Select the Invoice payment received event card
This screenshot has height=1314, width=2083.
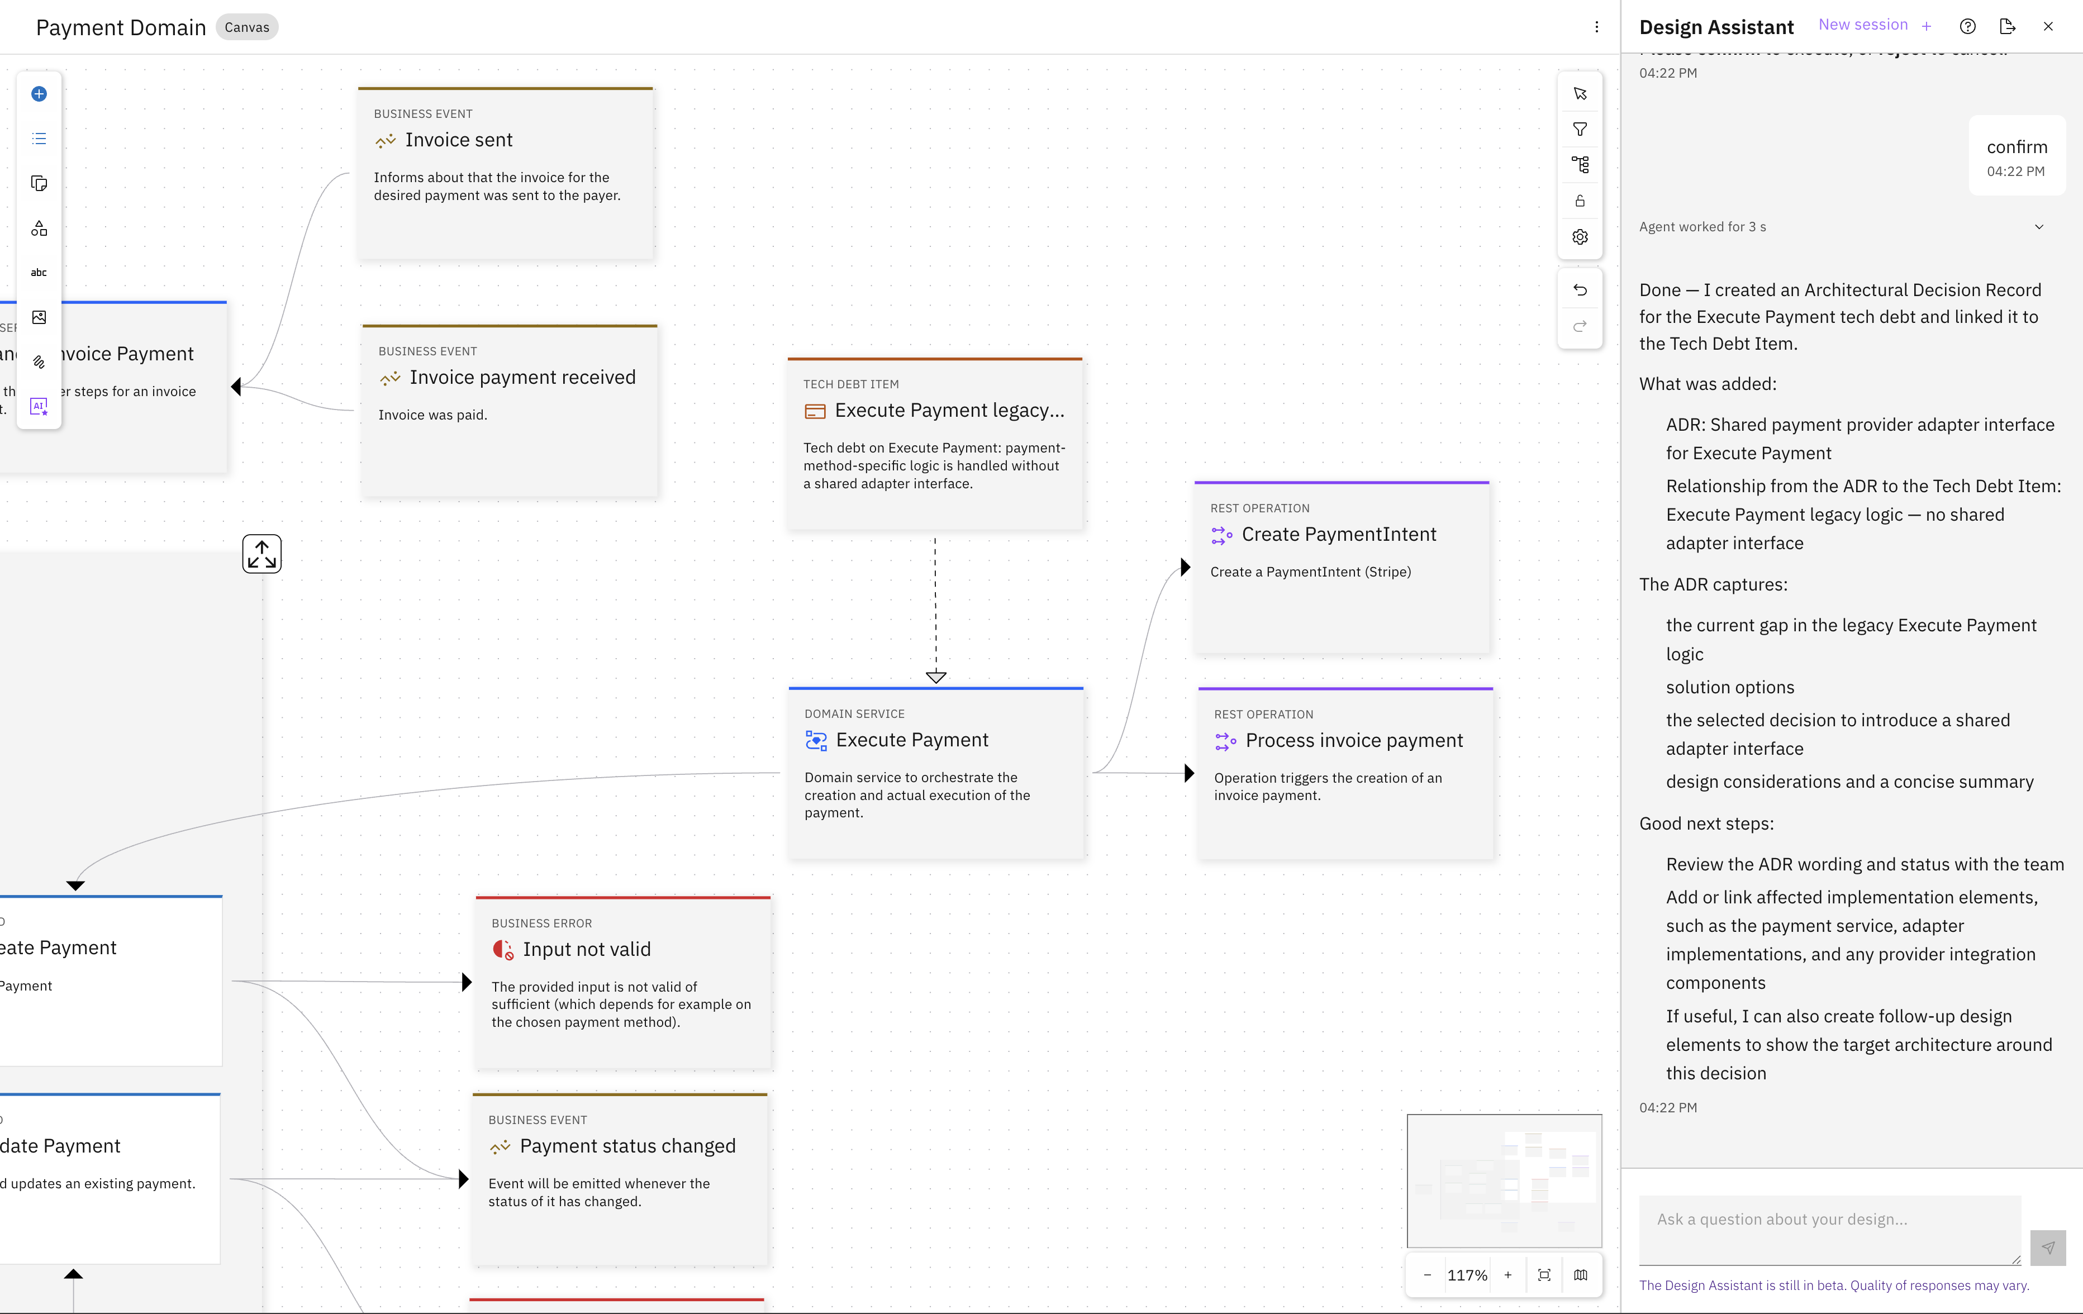click(x=510, y=410)
